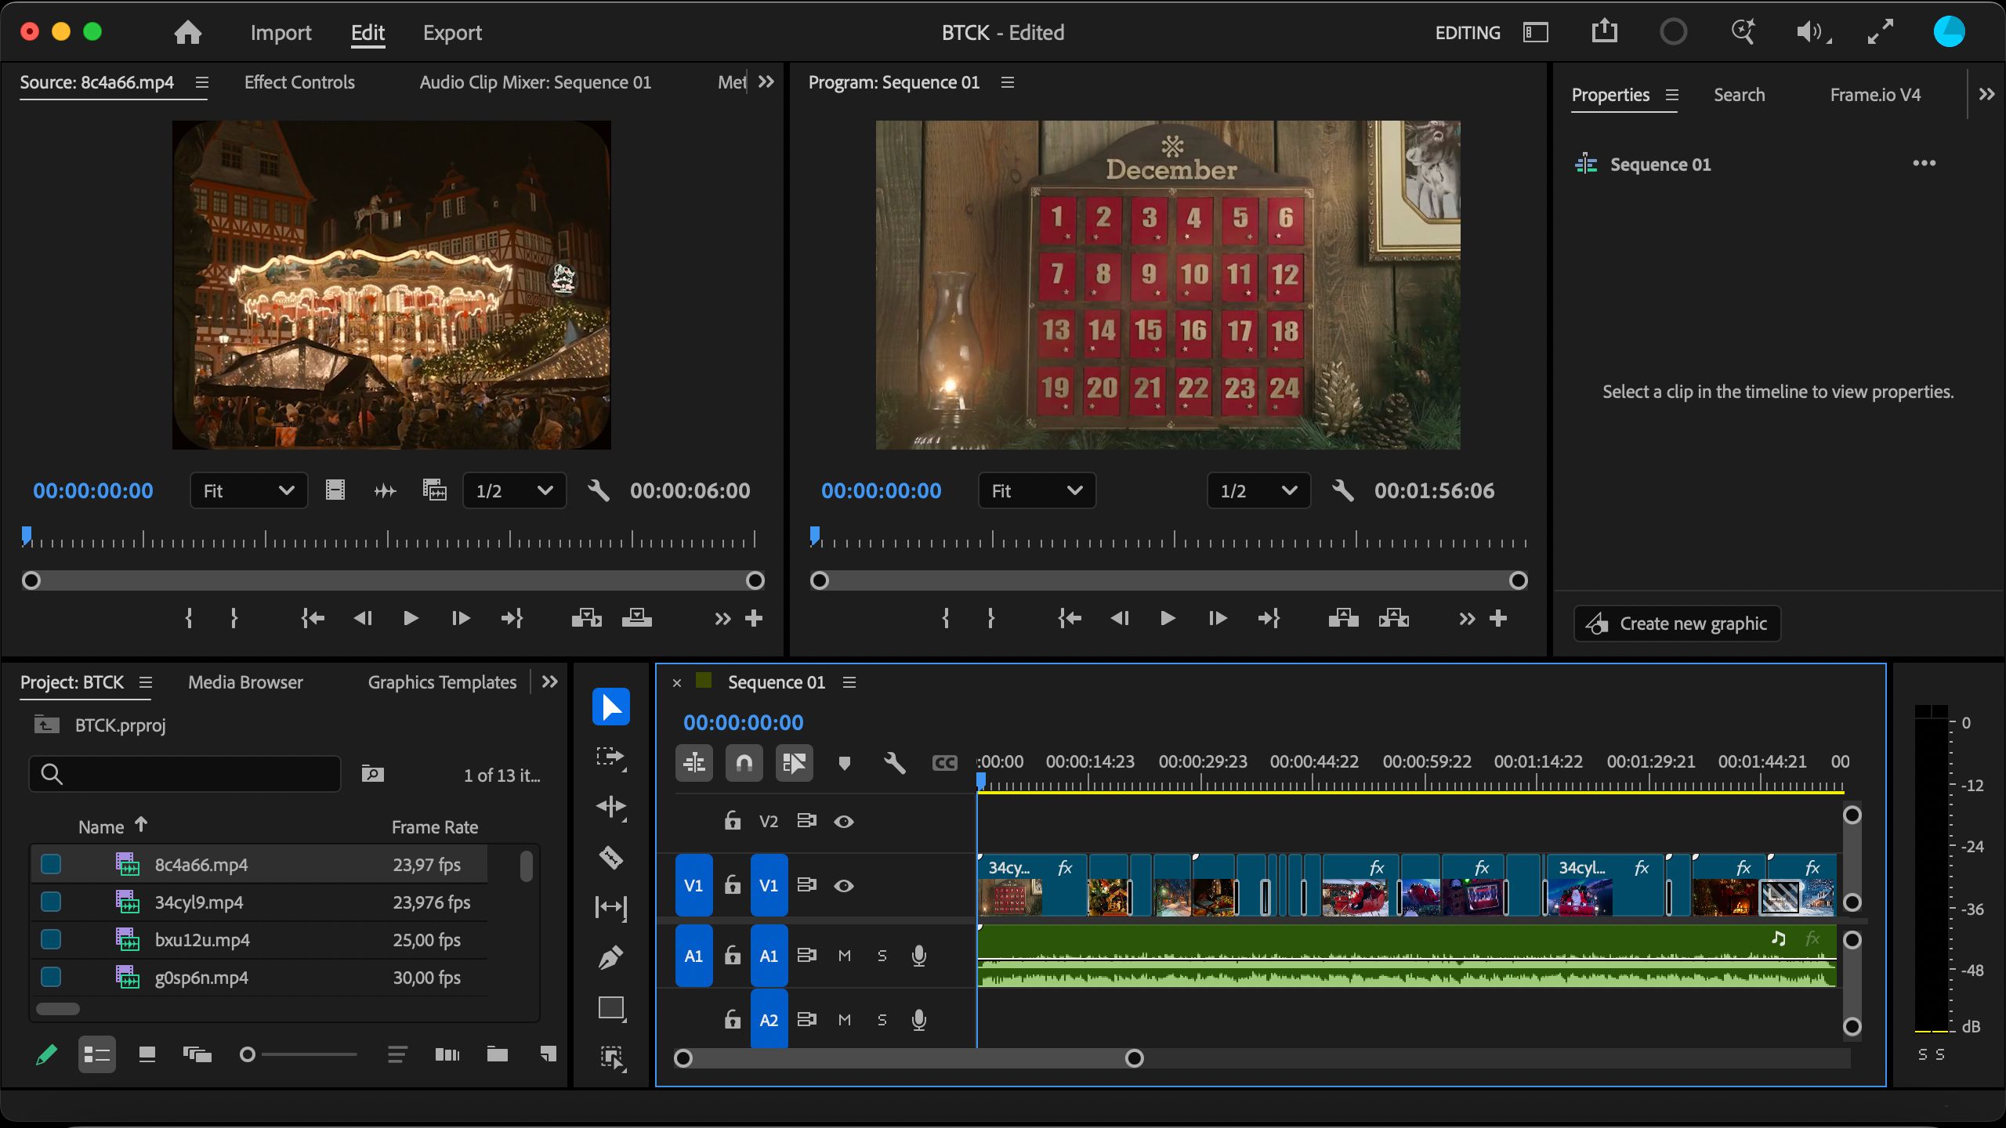The image size is (2006, 1128).
Task: Toggle V2 track output eye
Action: click(844, 822)
